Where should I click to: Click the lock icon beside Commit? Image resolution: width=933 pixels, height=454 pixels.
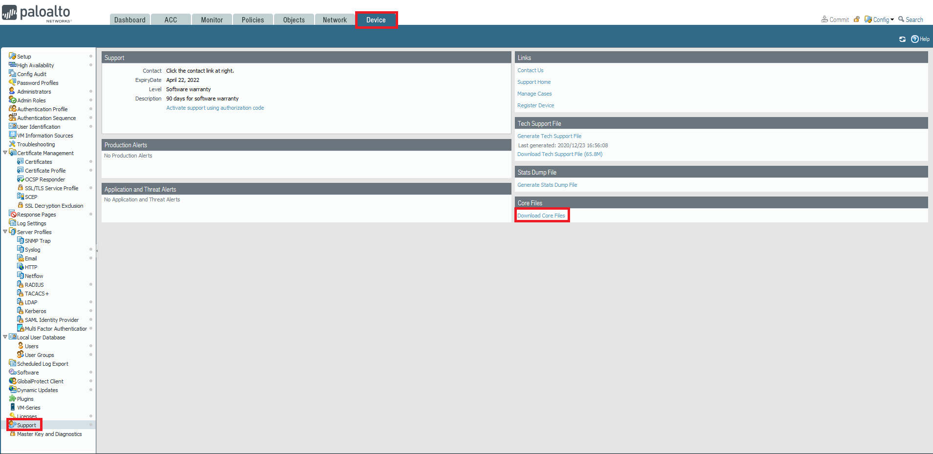click(x=857, y=20)
